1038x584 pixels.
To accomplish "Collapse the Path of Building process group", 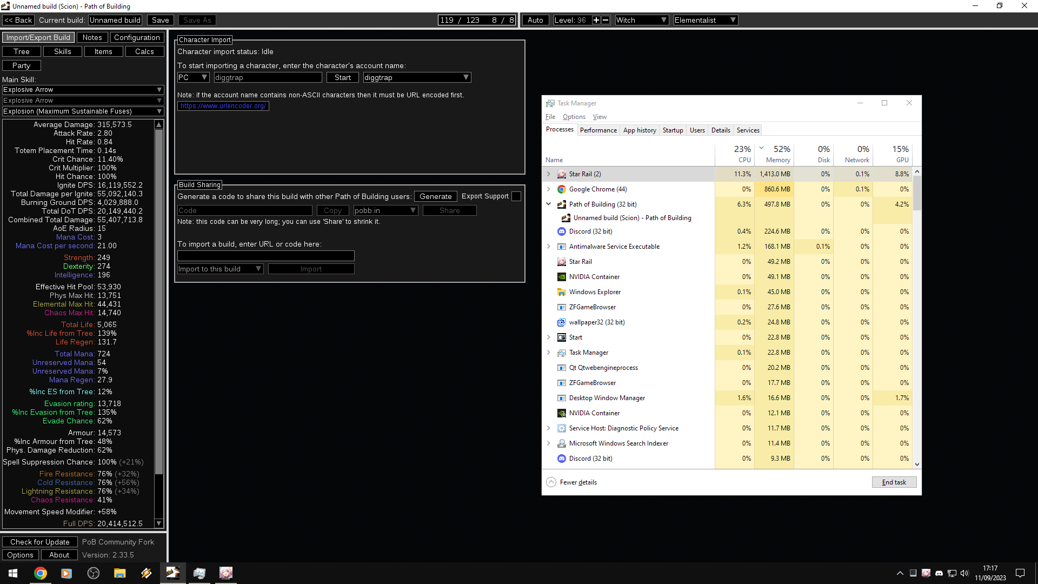I will click(549, 204).
